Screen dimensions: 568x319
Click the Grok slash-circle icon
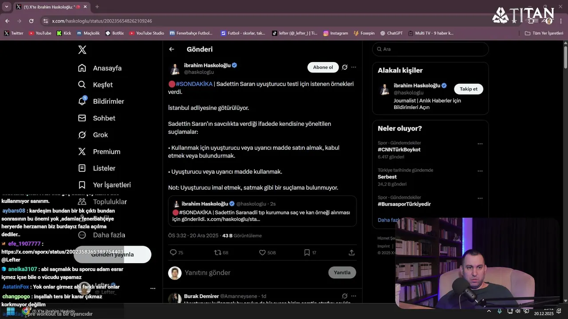tap(82, 135)
